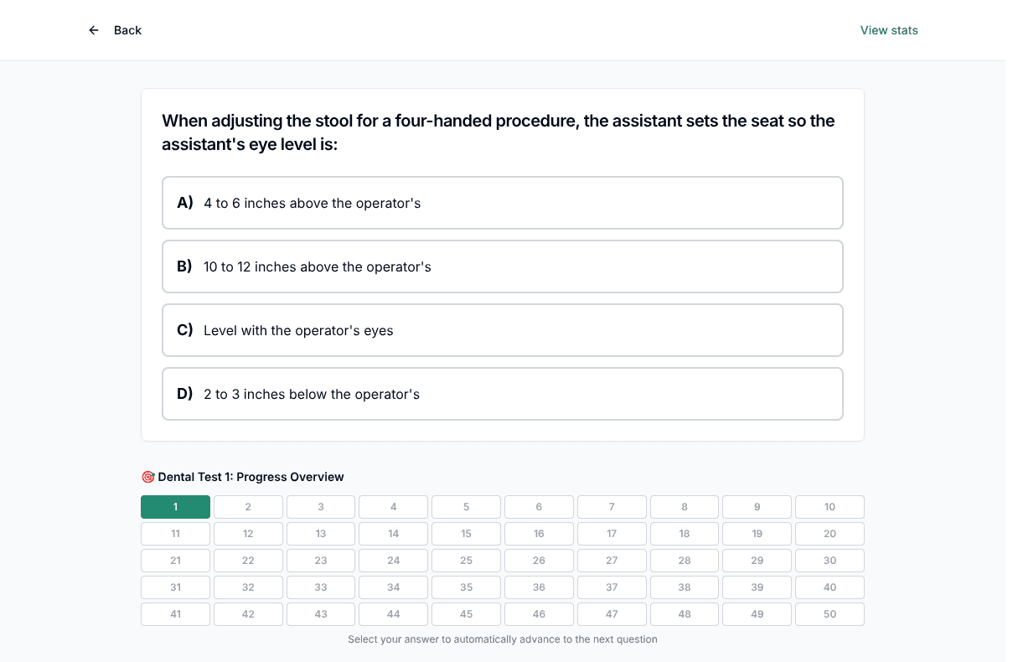Screen dimensions: 1018x662
Task: Go back using the Back label
Action: pos(127,30)
